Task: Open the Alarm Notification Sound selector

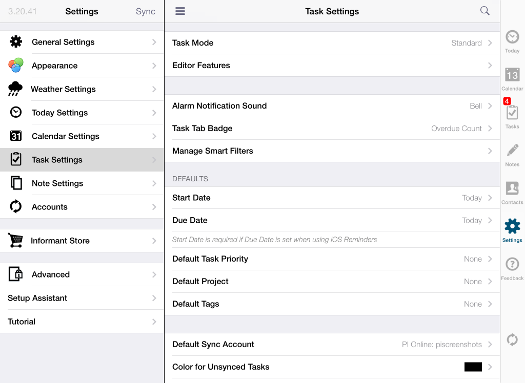Action: click(x=332, y=106)
